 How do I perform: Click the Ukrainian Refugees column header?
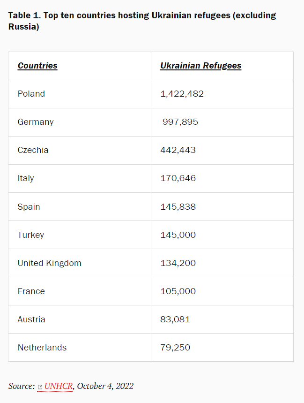click(200, 66)
